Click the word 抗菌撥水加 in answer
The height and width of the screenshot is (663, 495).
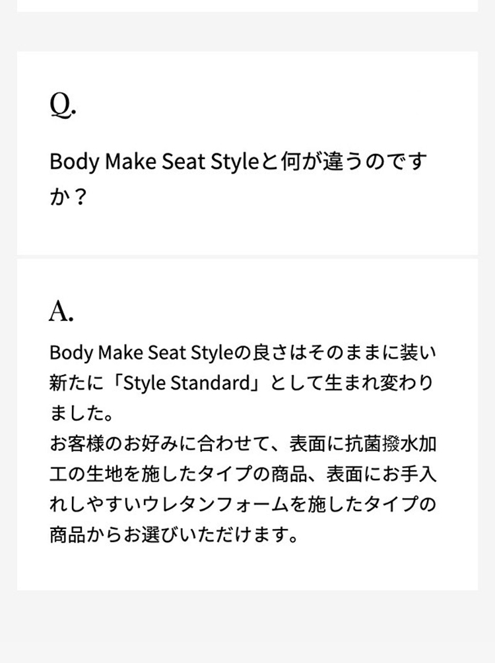tap(391, 444)
